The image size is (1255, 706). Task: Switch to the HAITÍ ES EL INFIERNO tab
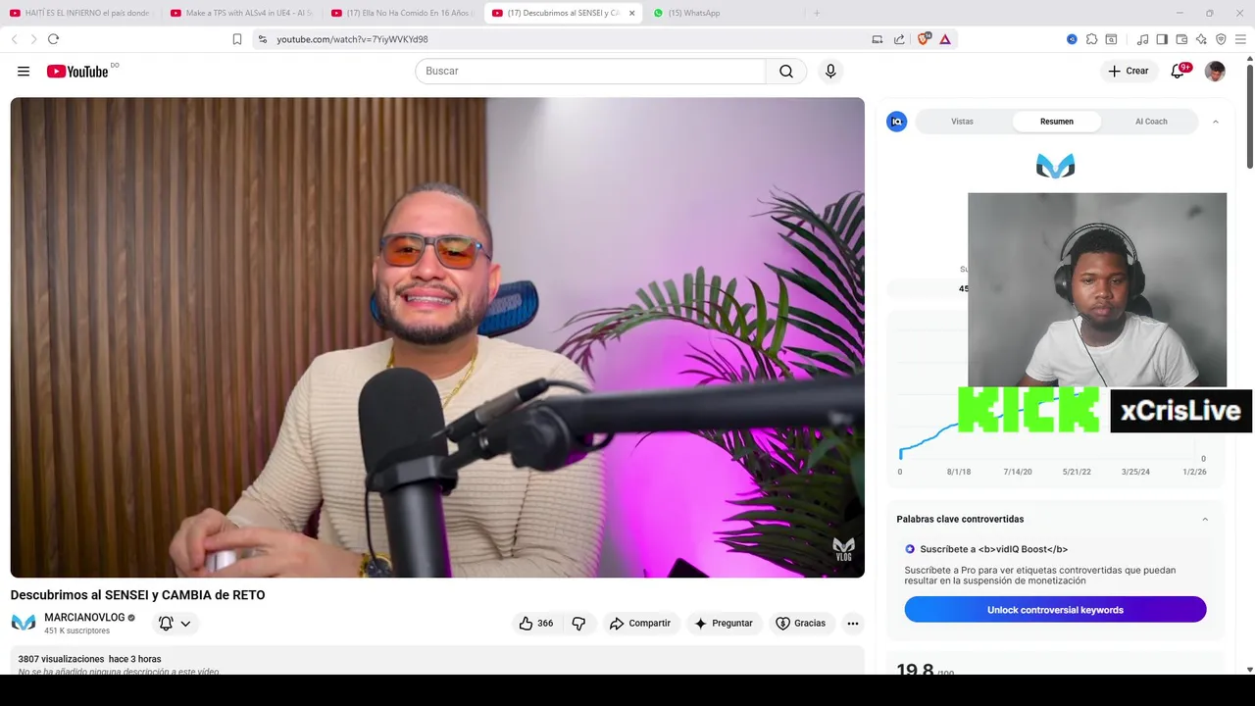tap(80, 13)
